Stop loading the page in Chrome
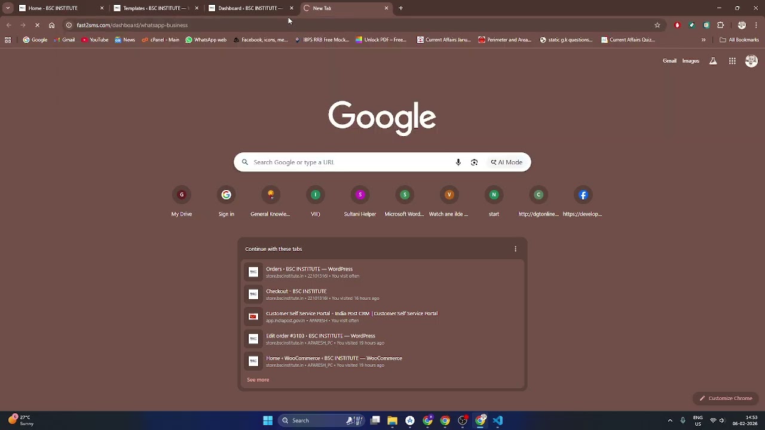Image resolution: width=765 pixels, height=430 pixels. point(37,25)
